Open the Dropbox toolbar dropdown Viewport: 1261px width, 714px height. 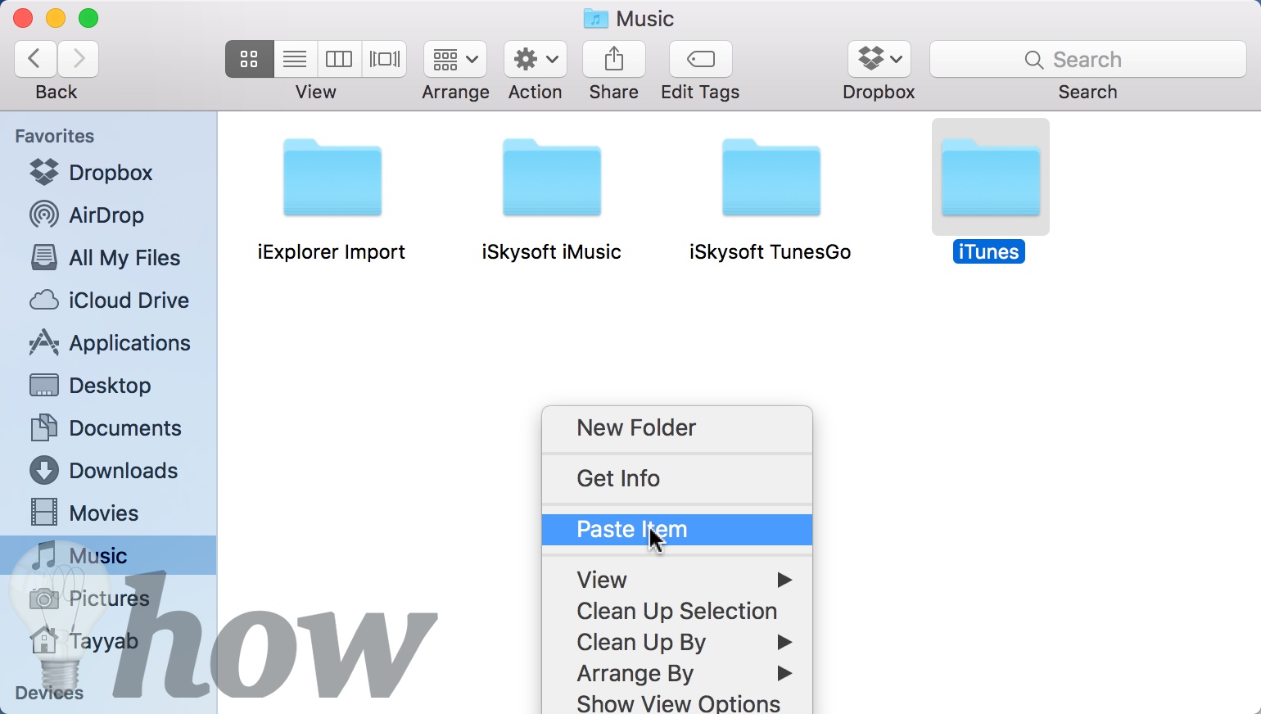point(879,59)
